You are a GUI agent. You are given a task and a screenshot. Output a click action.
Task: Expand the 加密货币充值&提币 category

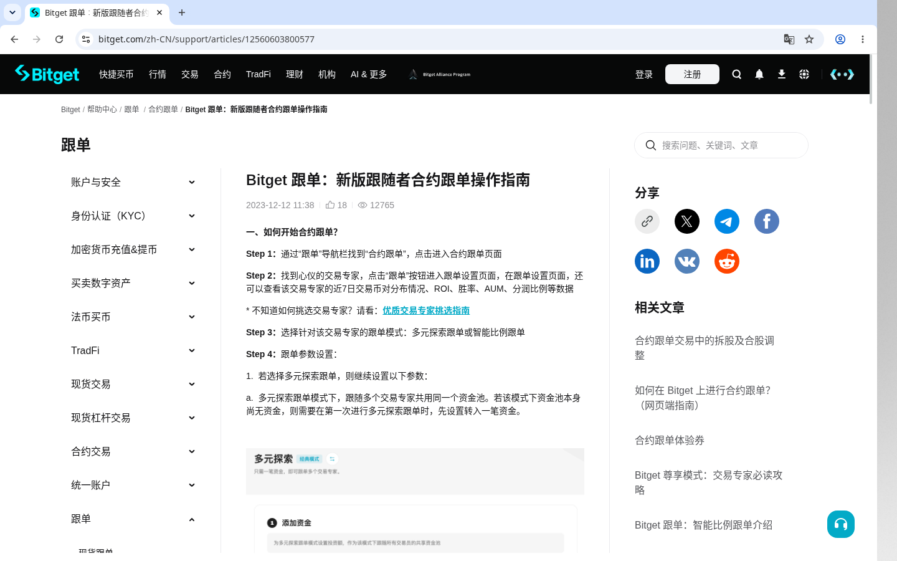pyautogui.click(x=133, y=249)
